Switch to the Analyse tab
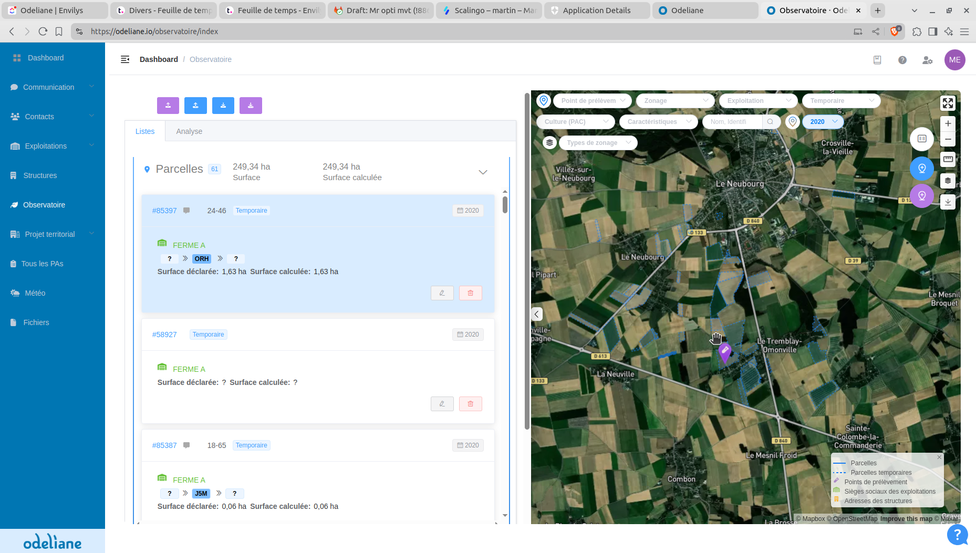Screen dimensions: 976x553 [x=189, y=131]
